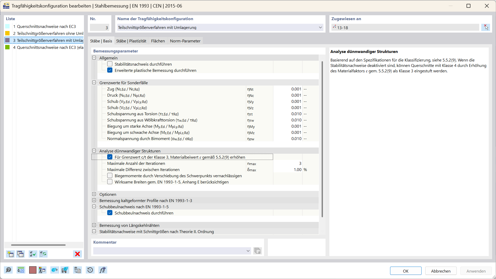This screenshot has height=279, width=496.
Task: Click the copy configuration icon
Action: (20, 254)
